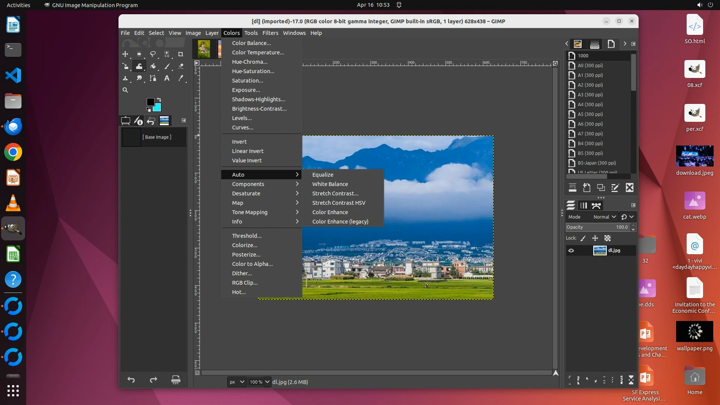The width and height of the screenshot is (720, 405).
Task: Activate the Zoom magnifier tool
Action: pos(125,90)
